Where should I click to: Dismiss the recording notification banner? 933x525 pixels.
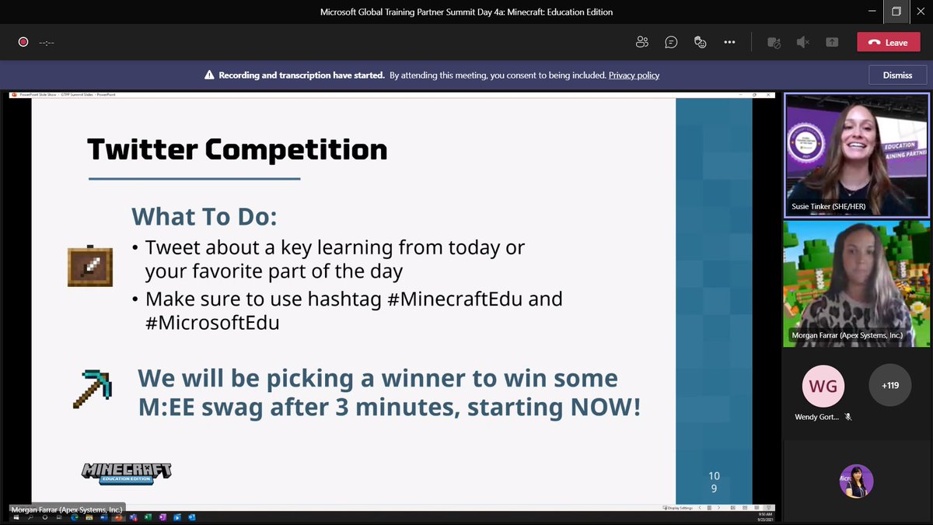point(898,75)
